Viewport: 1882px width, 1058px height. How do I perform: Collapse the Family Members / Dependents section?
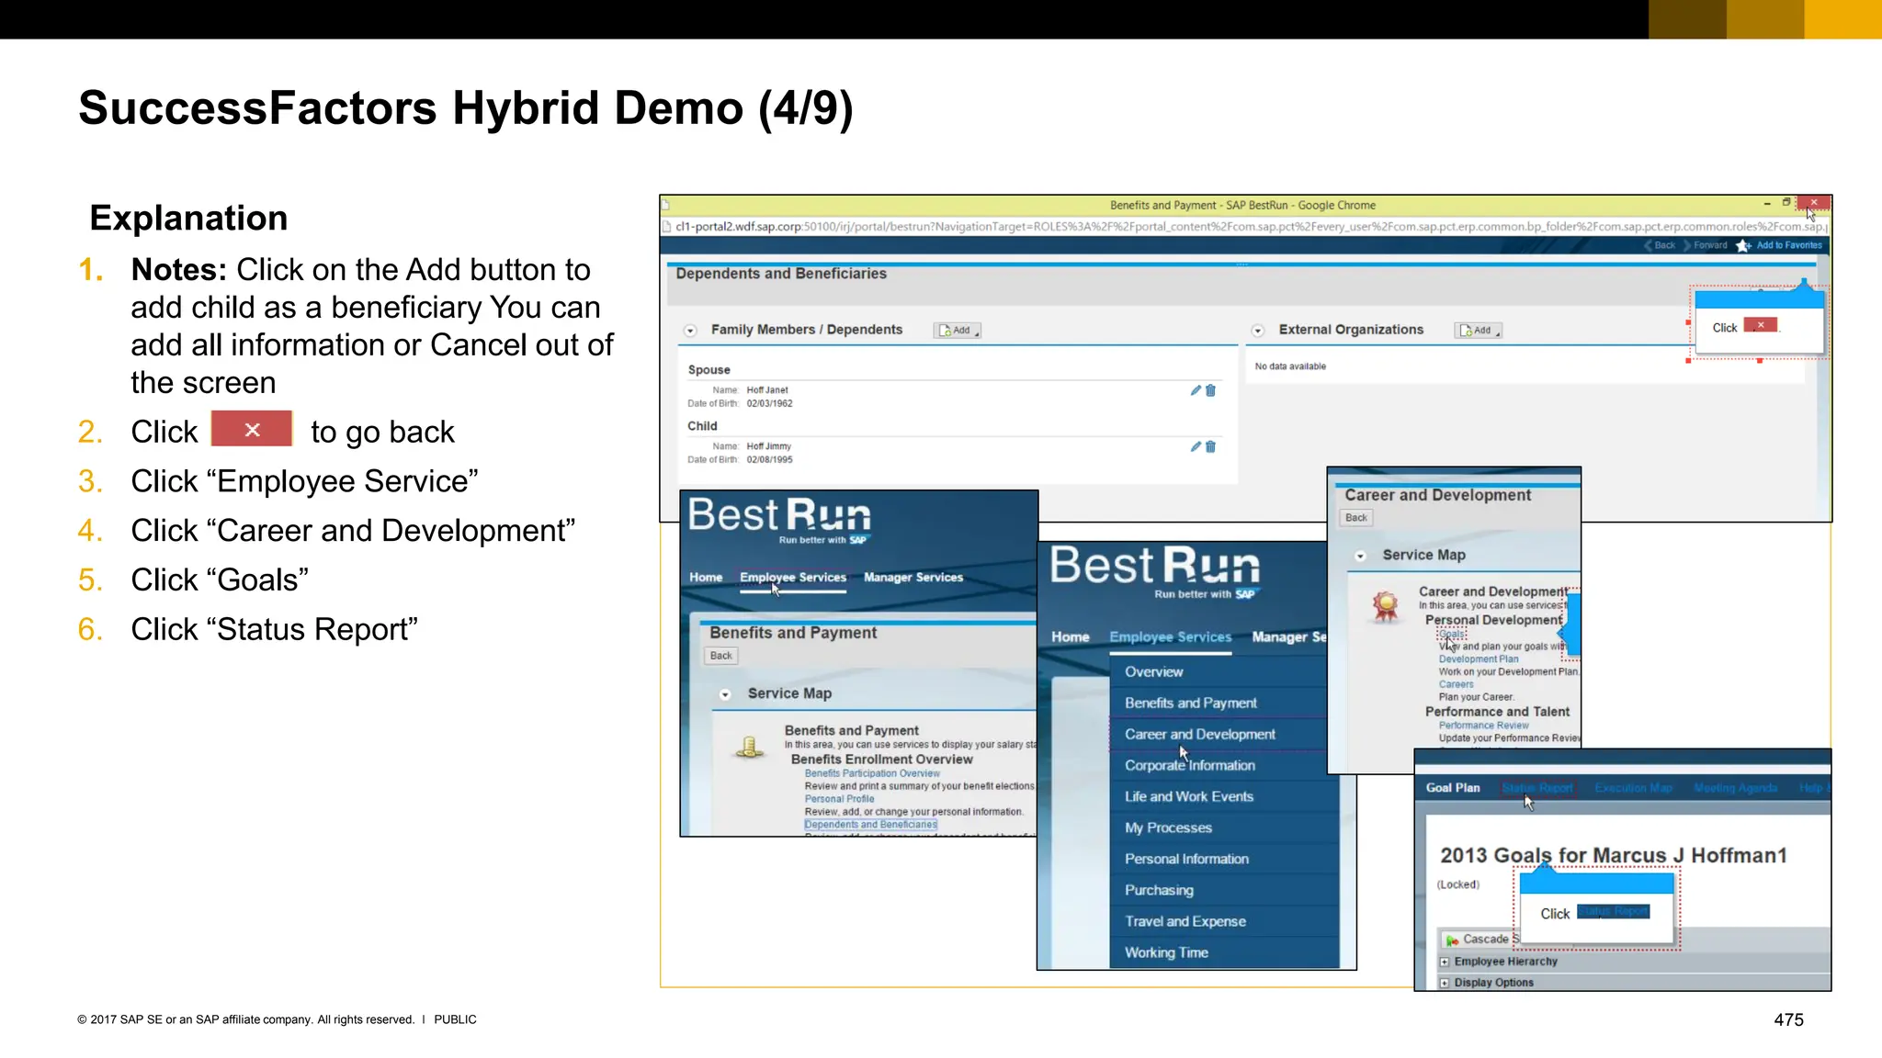point(690,331)
